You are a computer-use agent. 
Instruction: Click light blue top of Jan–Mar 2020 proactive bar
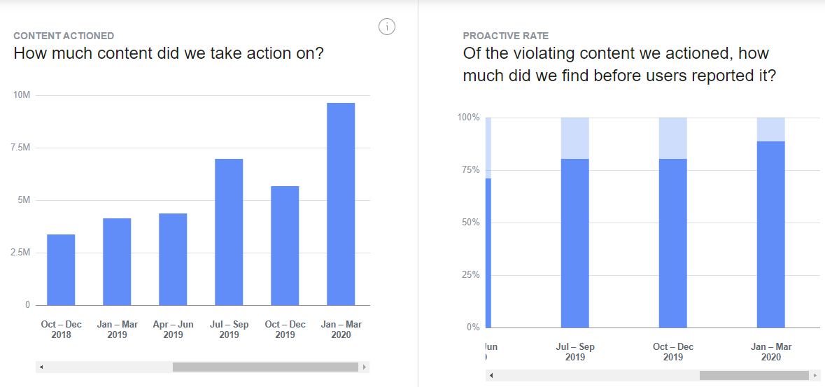tap(771, 129)
